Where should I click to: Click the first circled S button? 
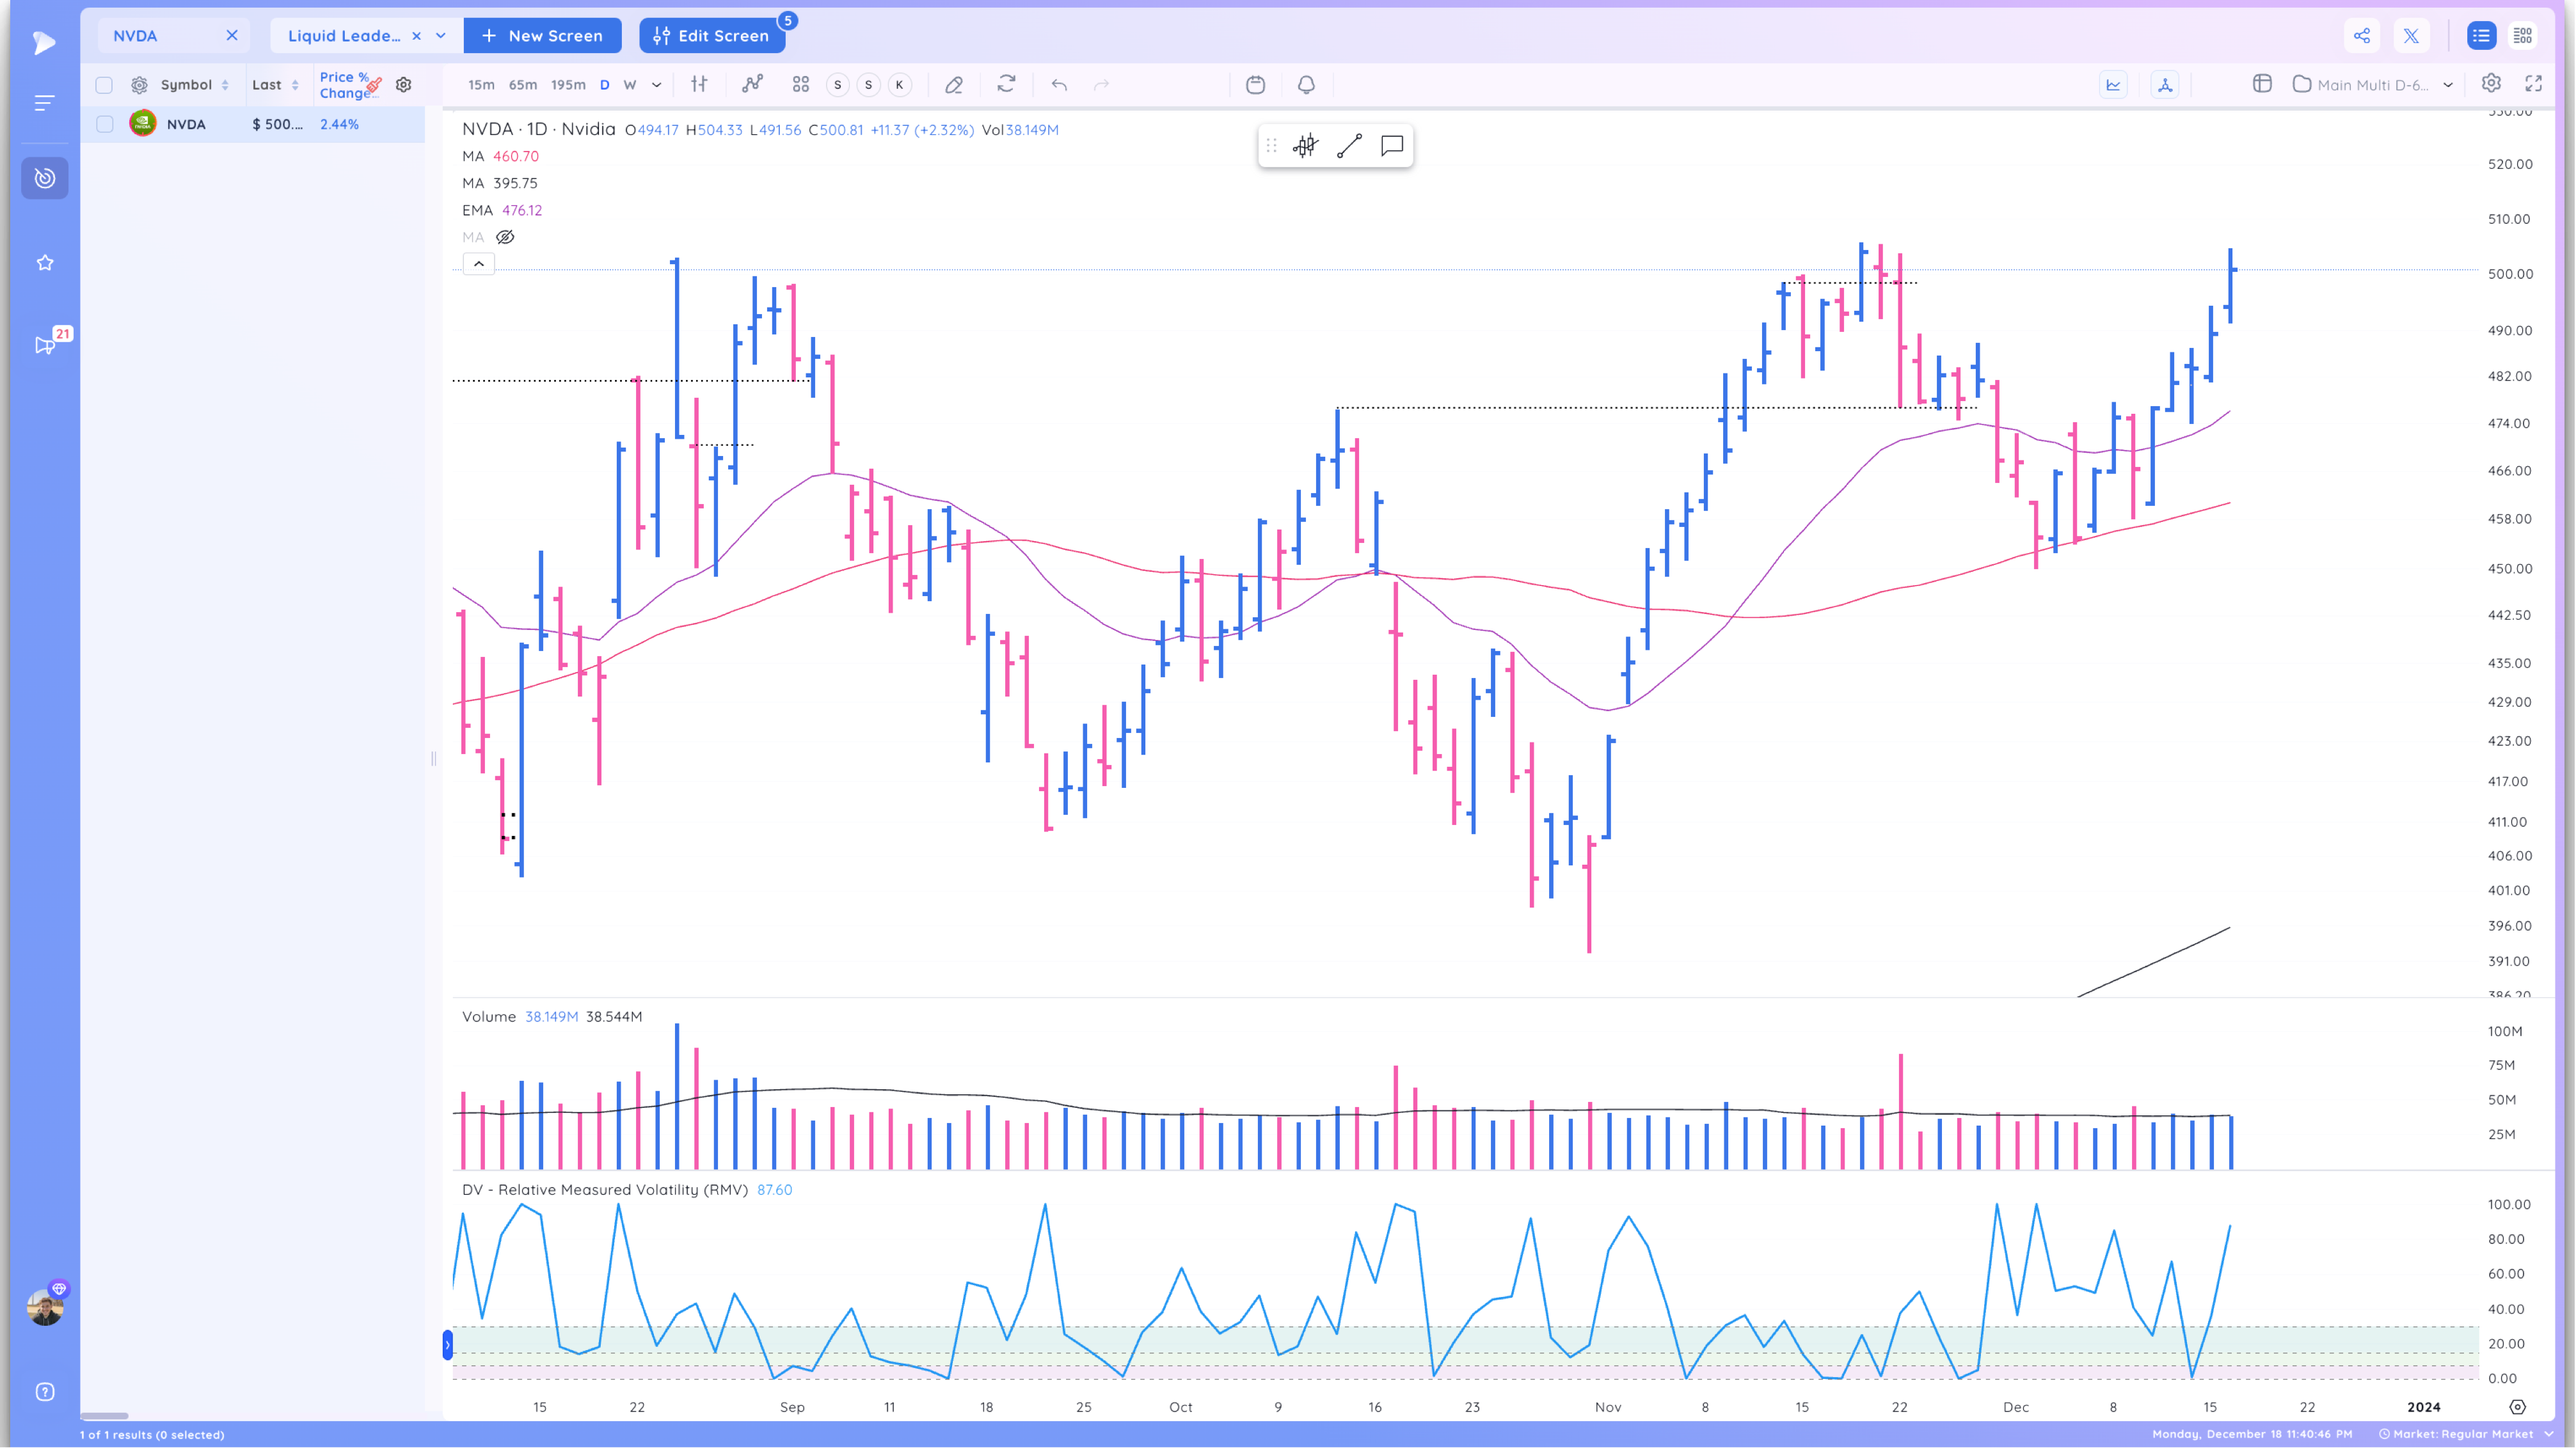tap(838, 85)
